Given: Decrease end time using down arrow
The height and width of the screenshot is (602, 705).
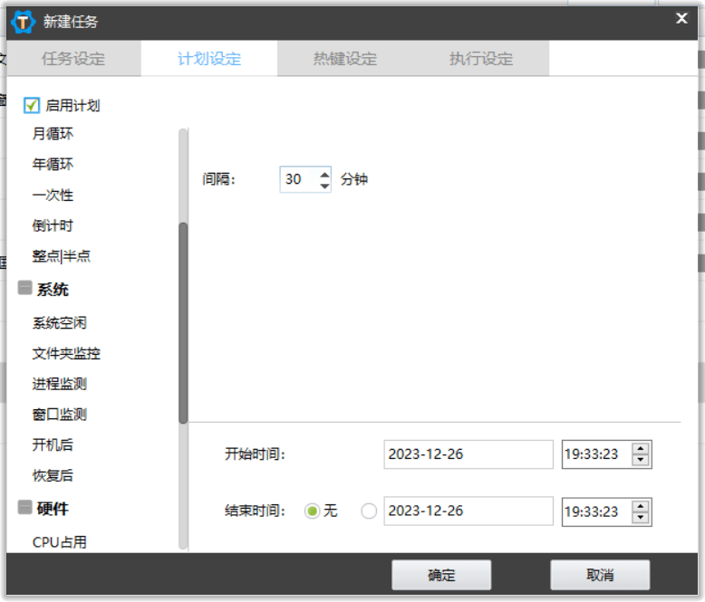Looking at the screenshot, I should (x=641, y=517).
